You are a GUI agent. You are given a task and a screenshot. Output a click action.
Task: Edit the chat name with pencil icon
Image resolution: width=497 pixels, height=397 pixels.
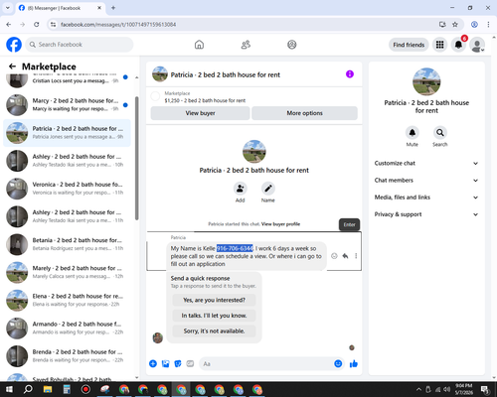click(x=268, y=189)
